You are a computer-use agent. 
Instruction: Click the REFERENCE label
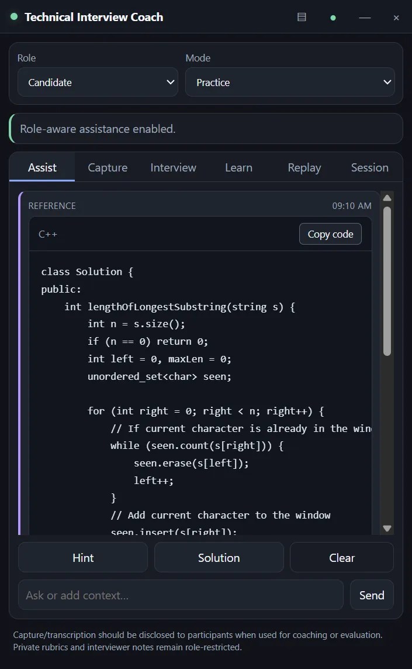(x=52, y=205)
